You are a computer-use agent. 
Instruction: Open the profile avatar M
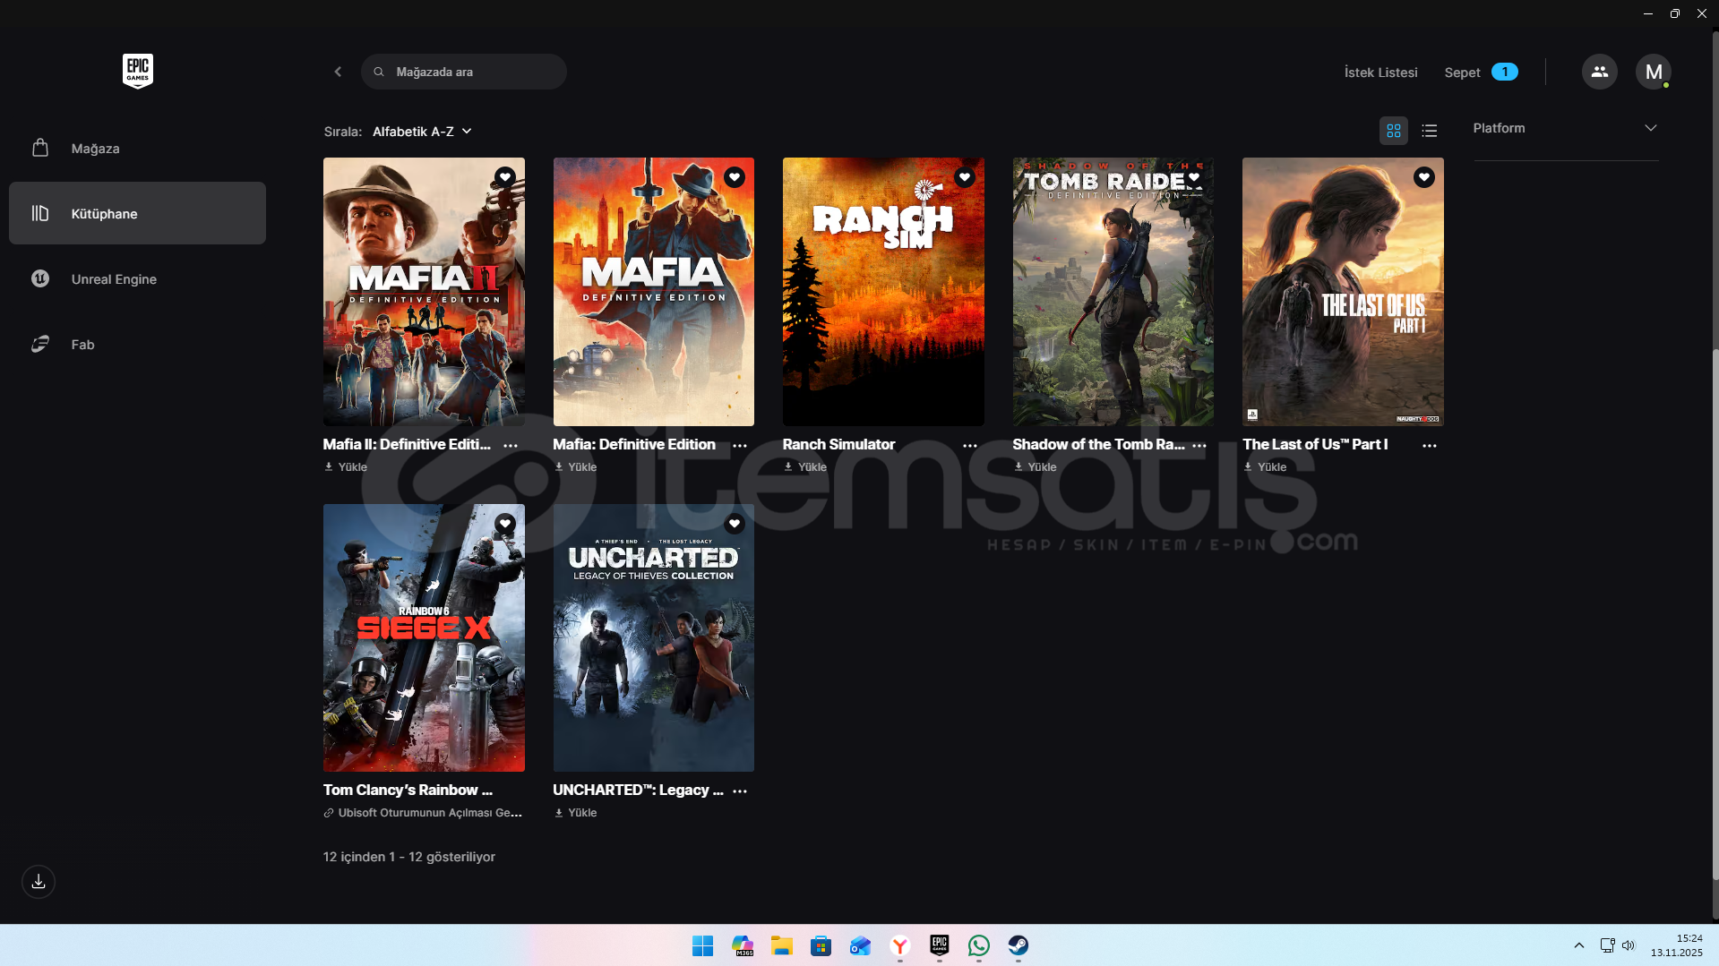click(x=1653, y=72)
